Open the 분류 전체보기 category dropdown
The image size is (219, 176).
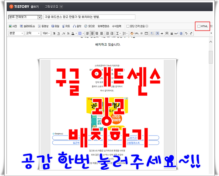(25, 17)
